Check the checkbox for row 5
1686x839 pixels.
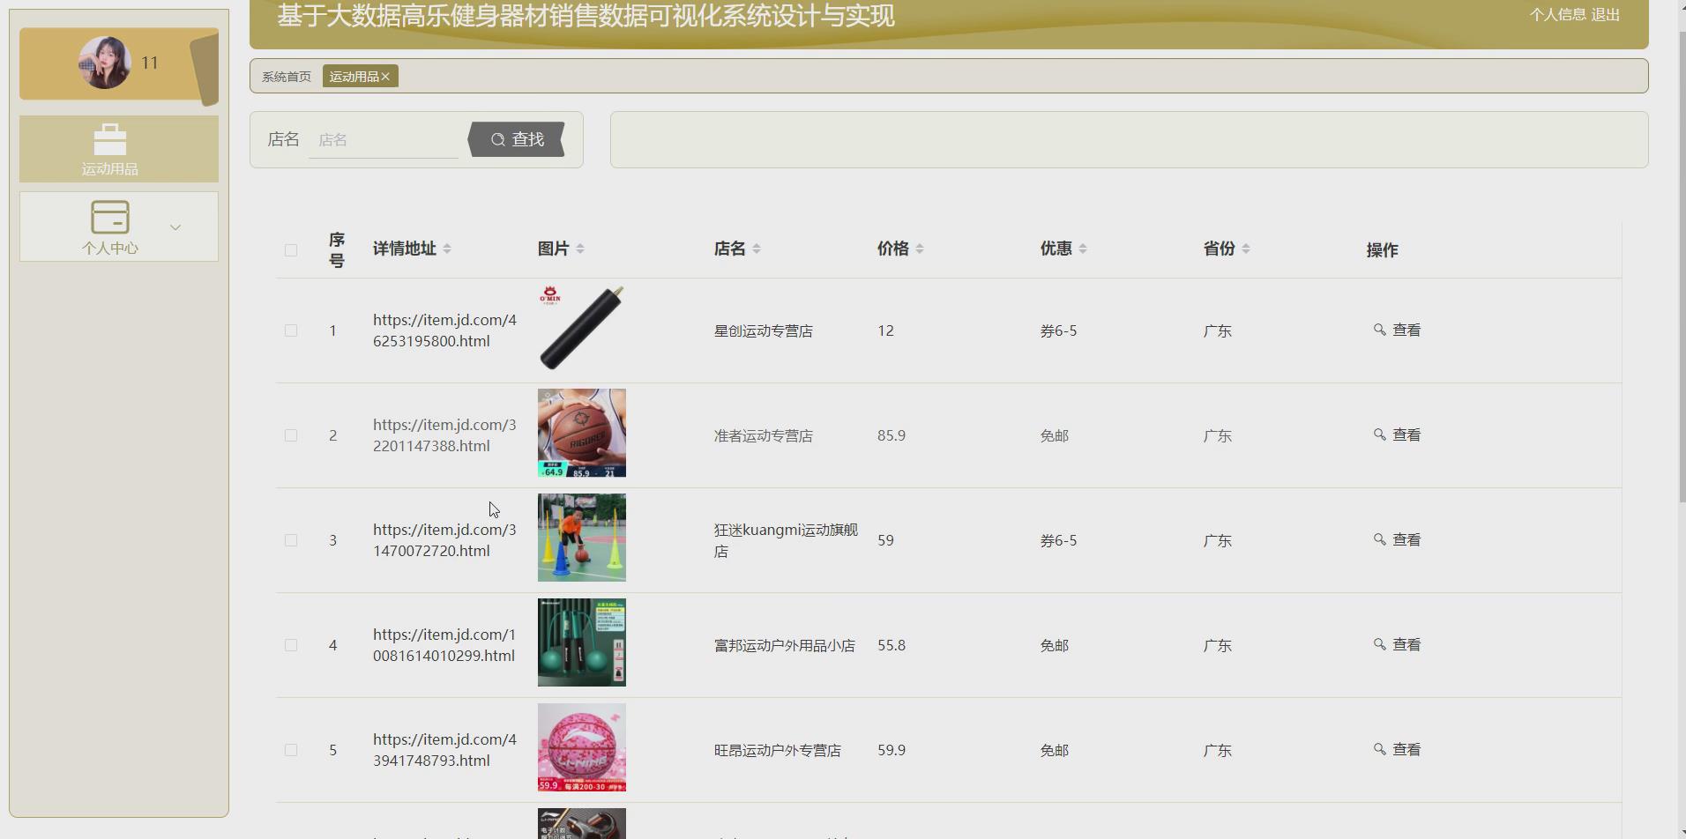click(x=291, y=750)
